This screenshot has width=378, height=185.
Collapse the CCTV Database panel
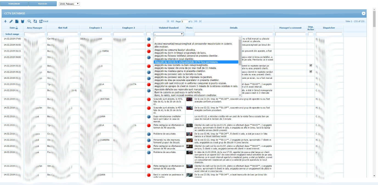point(363,13)
